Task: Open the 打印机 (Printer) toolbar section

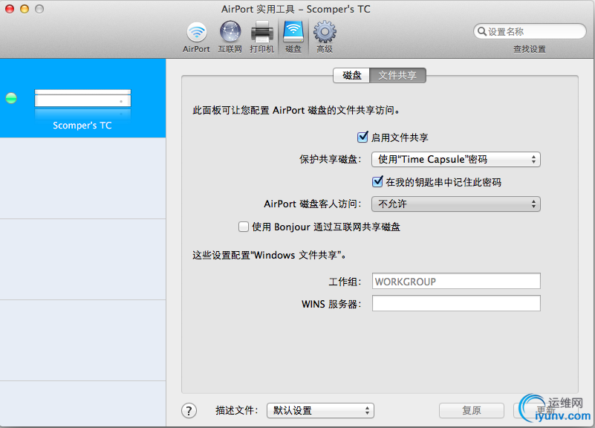Action: [261, 37]
